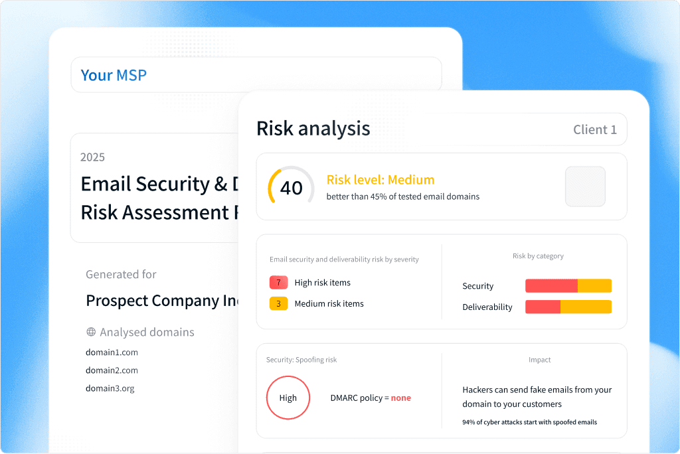The height and width of the screenshot is (454, 680).
Task: Click the risk by severity caption
Action: pos(344,260)
